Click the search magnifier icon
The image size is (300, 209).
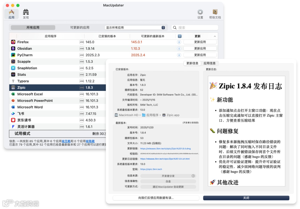click(x=175, y=27)
